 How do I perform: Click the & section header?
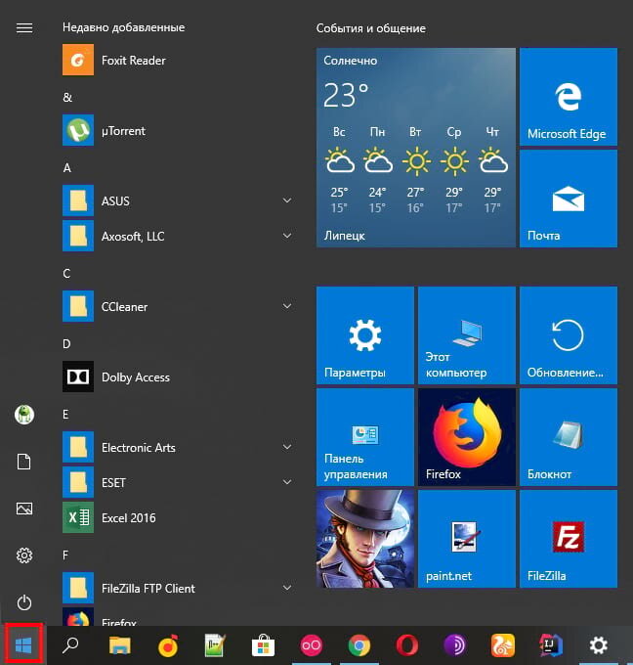[x=67, y=98]
